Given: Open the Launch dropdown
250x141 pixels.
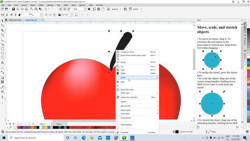Looking at the screenshot, I should tap(141, 9).
